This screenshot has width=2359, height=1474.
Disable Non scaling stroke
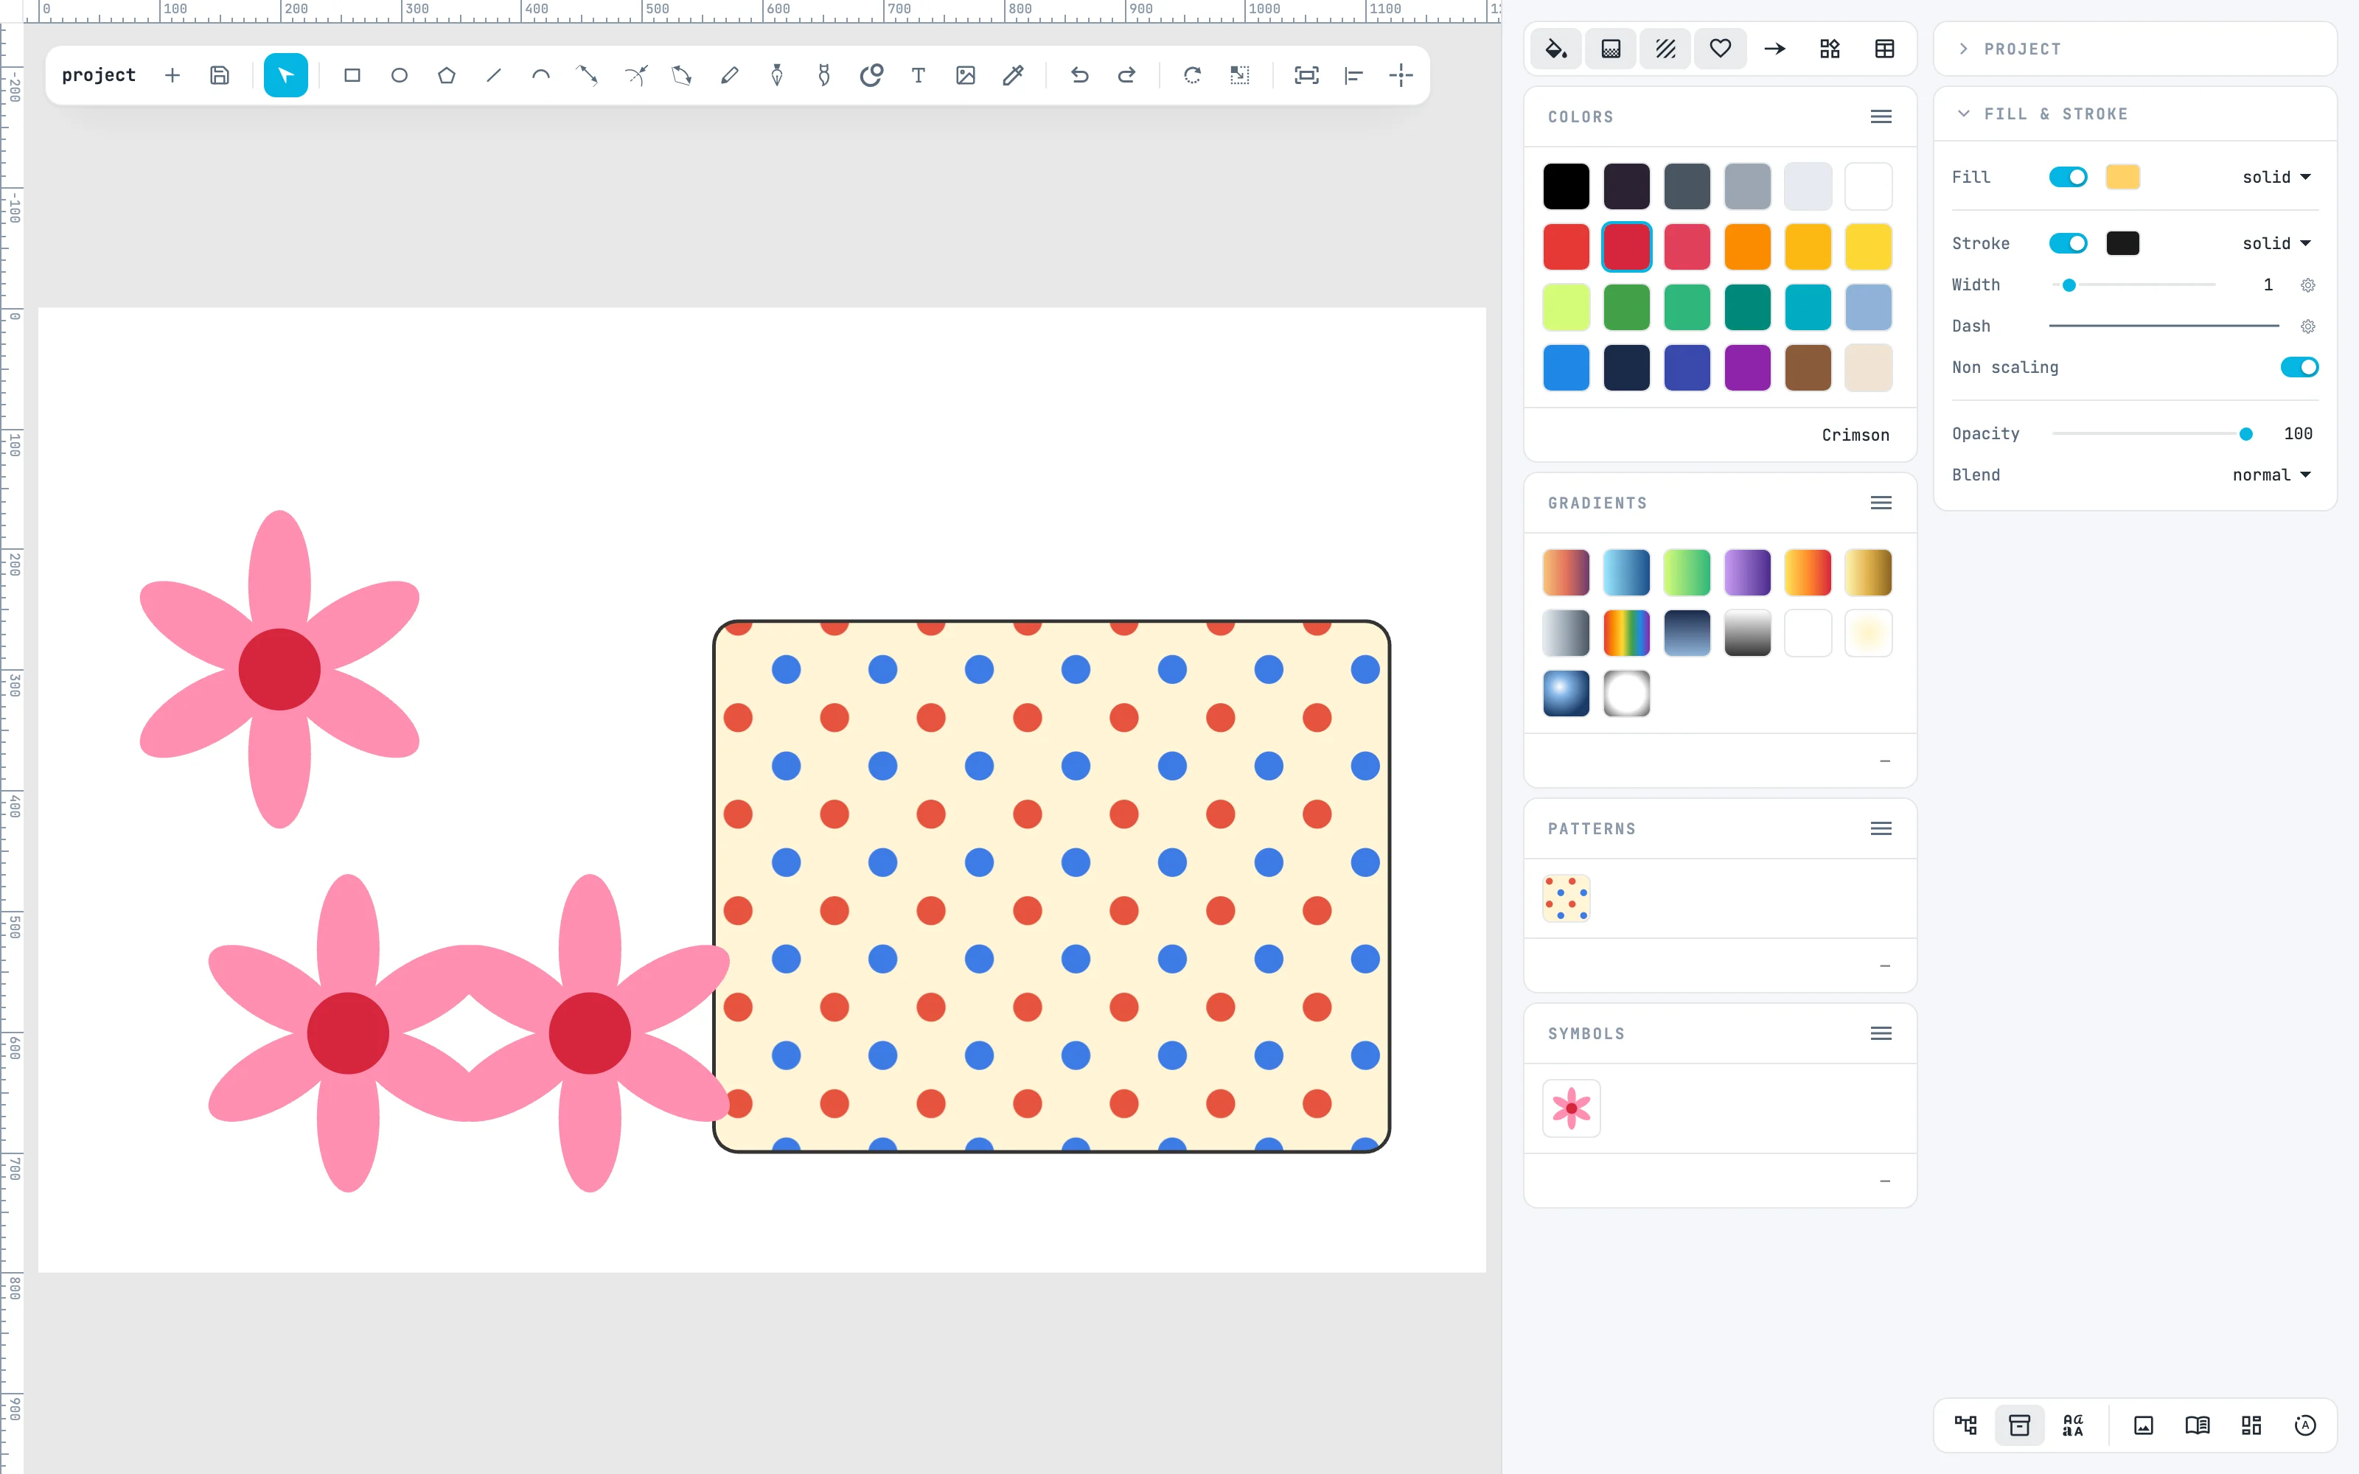click(2299, 366)
